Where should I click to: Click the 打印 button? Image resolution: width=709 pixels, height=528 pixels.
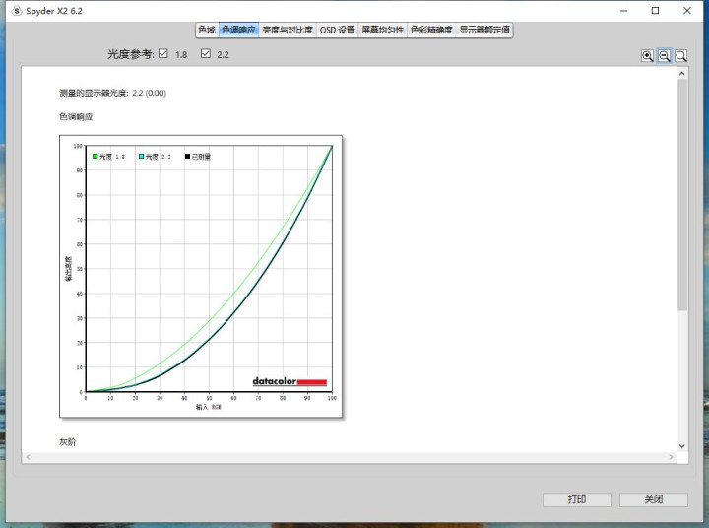[577, 499]
